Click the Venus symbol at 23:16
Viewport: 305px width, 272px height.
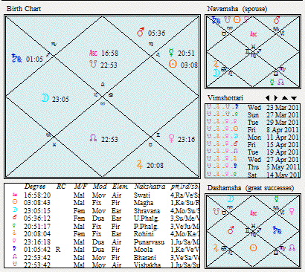coord(171,138)
